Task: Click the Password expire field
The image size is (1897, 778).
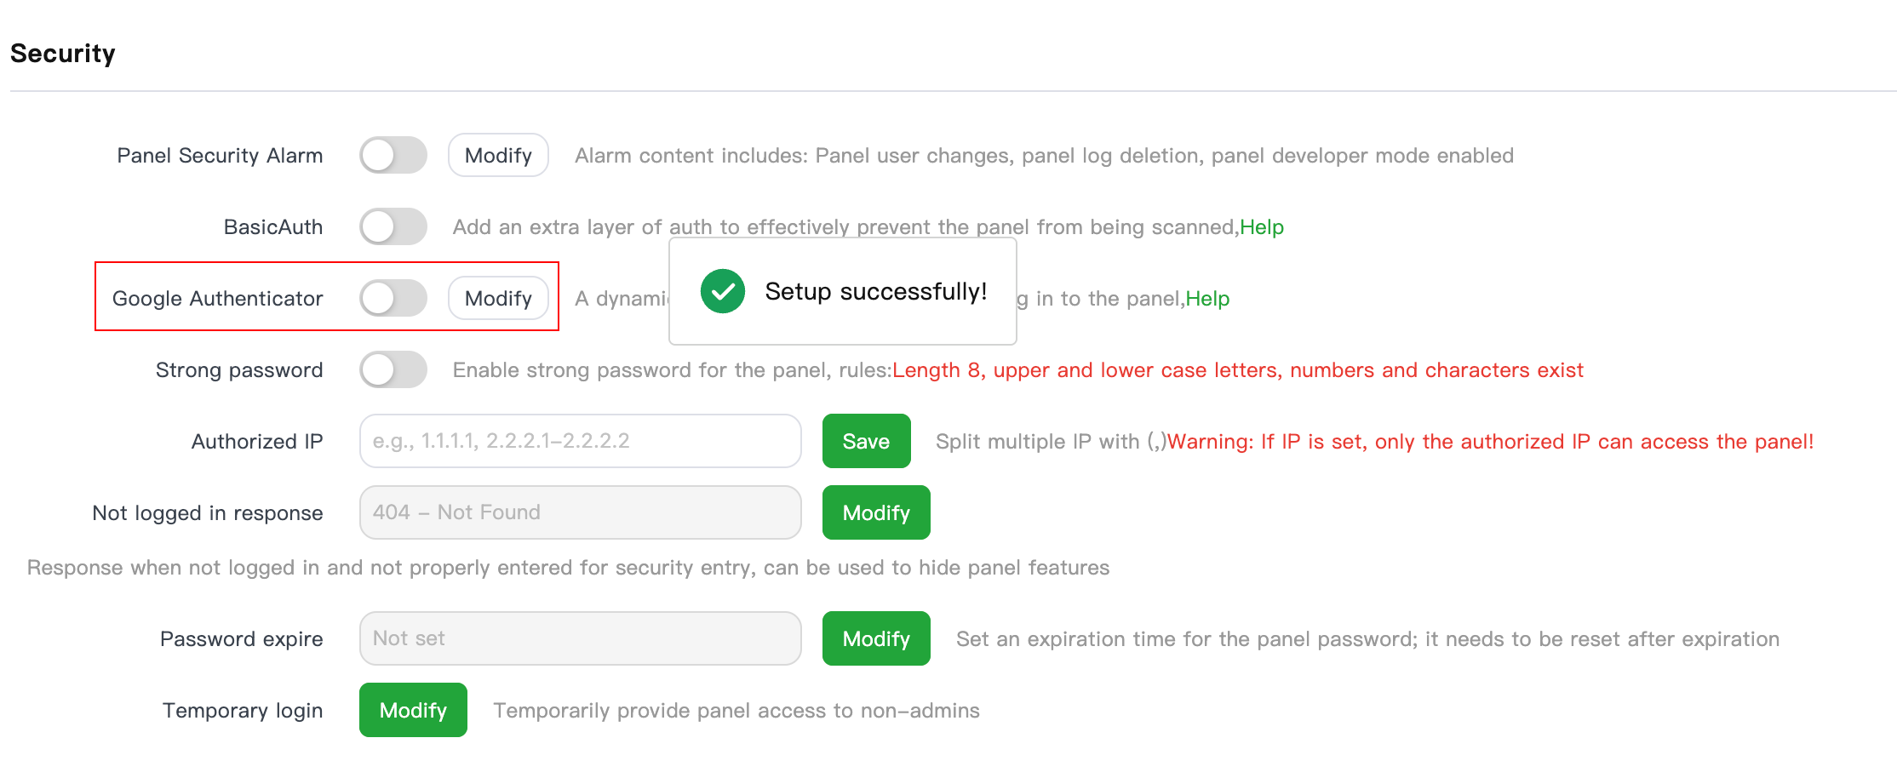Action: [x=580, y=638]
